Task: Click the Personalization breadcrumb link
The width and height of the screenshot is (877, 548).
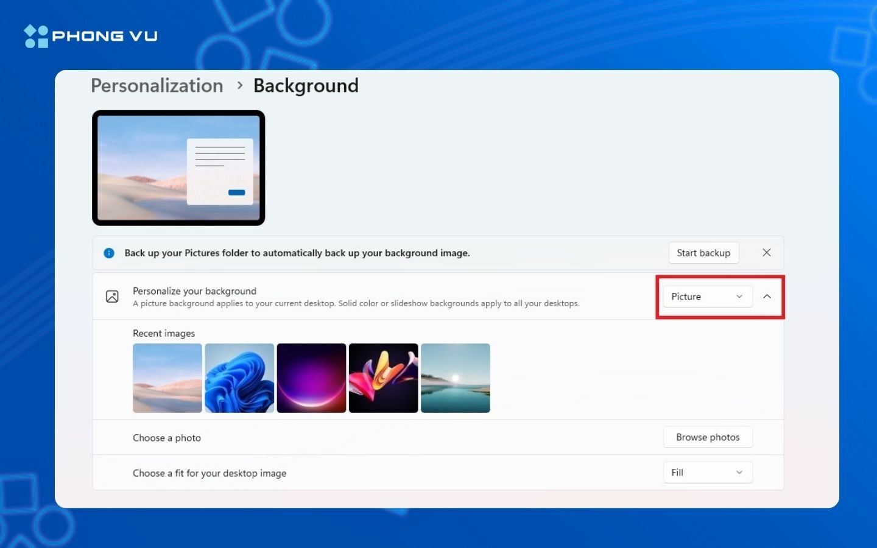Action: coord(157,86)
